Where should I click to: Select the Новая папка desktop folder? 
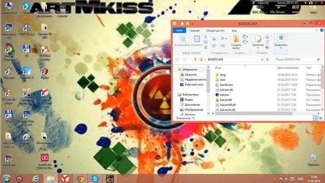pyautogui.click(x=44, y=139)
